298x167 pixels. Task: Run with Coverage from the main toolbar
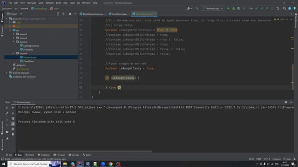point(239,8)
